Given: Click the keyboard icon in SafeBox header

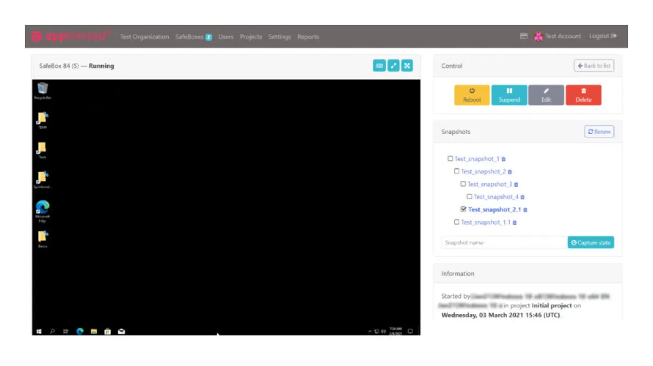Looking at the screenshot, I should click(379, 66).
